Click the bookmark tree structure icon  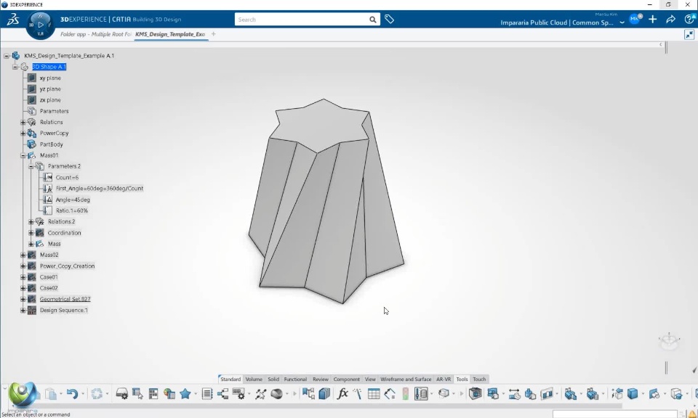click(308, 393)
